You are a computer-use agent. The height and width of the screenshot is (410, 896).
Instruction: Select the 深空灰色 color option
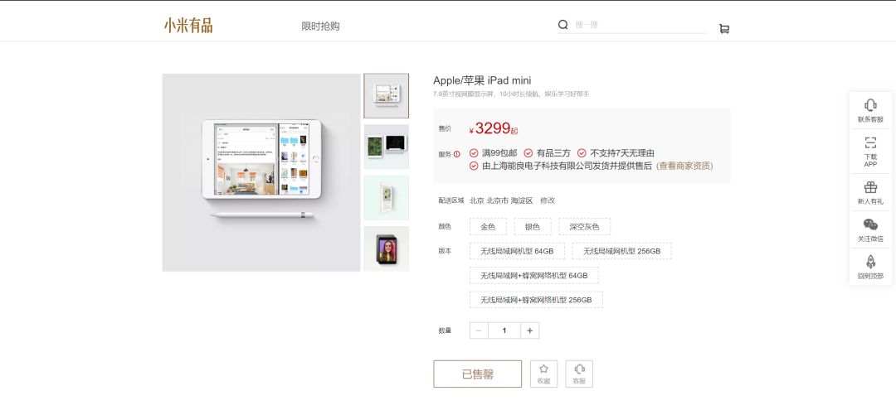coord(584,226)
